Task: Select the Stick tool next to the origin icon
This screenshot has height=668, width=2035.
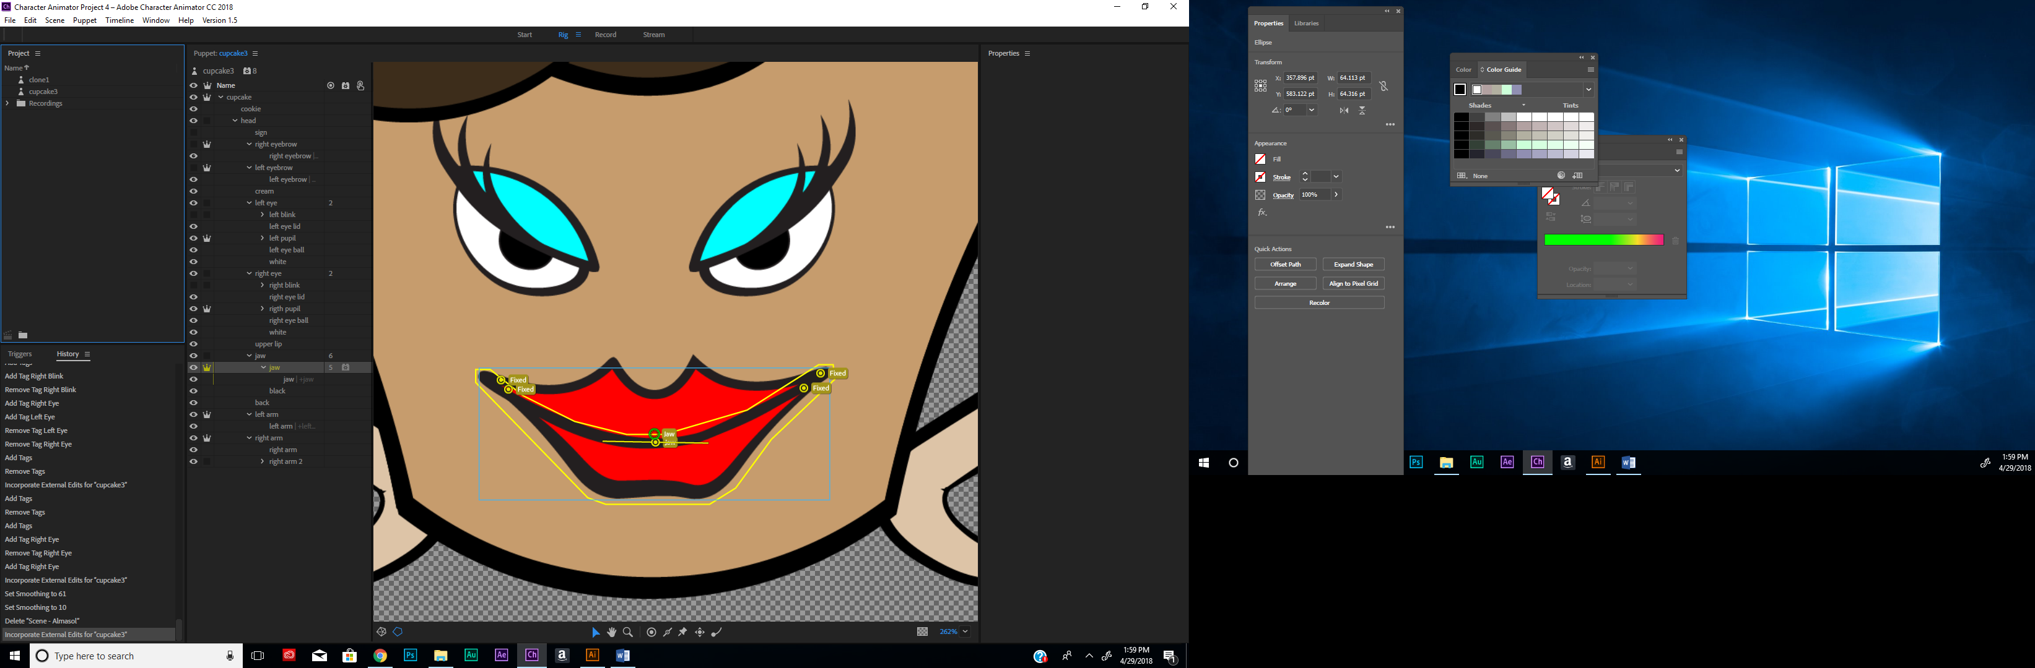Action: point(668,632)
